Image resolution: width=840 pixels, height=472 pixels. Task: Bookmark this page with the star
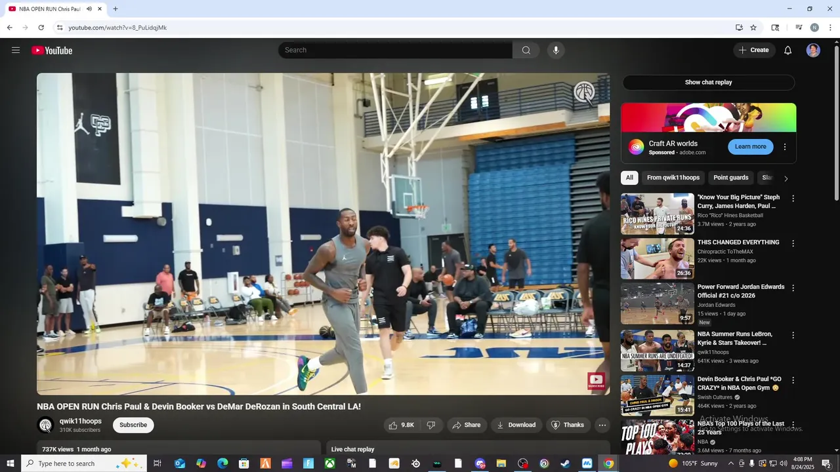[753, 28]
